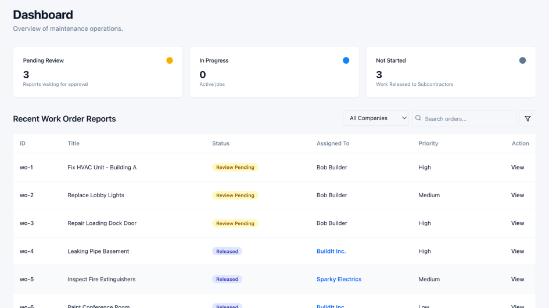Click Review Pending badge on wo-2 row

[x=235, y=195]
